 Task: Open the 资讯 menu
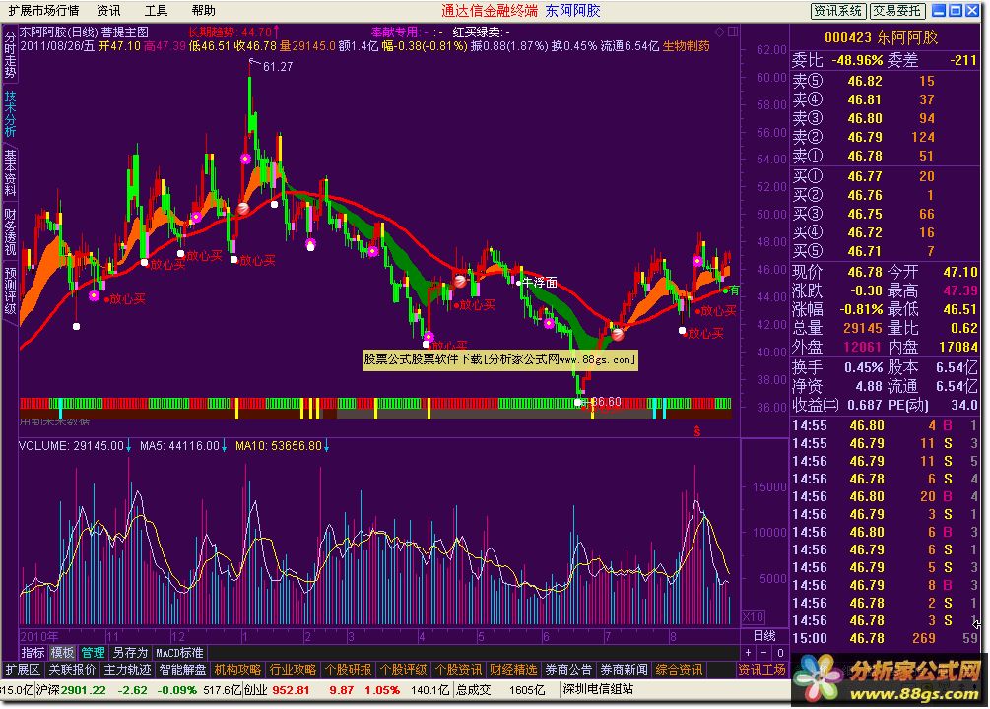[x=108, y=10]
